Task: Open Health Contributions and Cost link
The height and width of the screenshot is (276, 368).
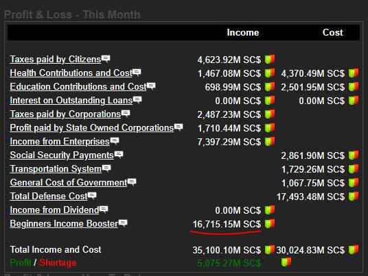Action: pyautogui.click(x=71, y=73)
